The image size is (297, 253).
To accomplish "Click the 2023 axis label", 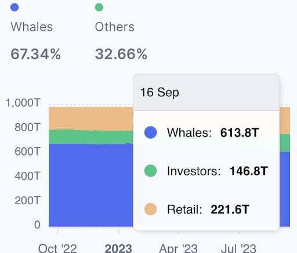I will [x=118, y=248].
